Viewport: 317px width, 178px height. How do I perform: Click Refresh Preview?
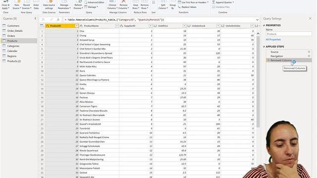tap(78, 5)
